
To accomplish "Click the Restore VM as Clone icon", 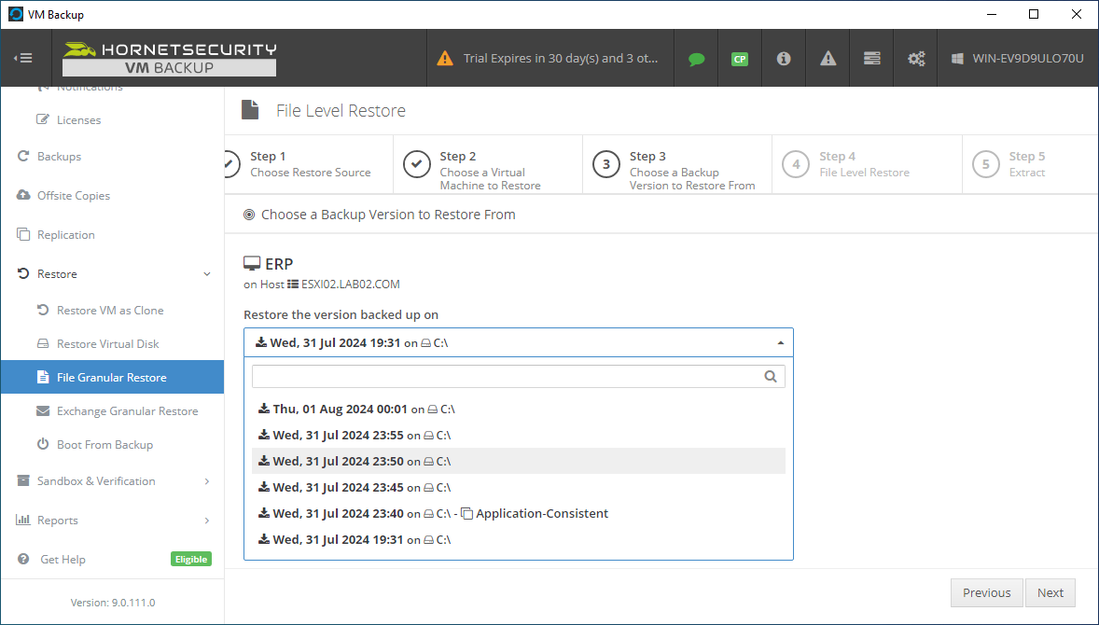I will (x=43, y=310).
